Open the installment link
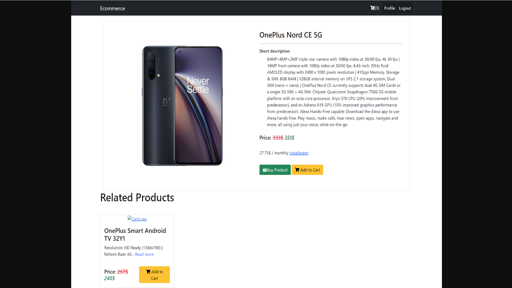The height and width of the screenshot is (288, 512). (x=299, y=153)
